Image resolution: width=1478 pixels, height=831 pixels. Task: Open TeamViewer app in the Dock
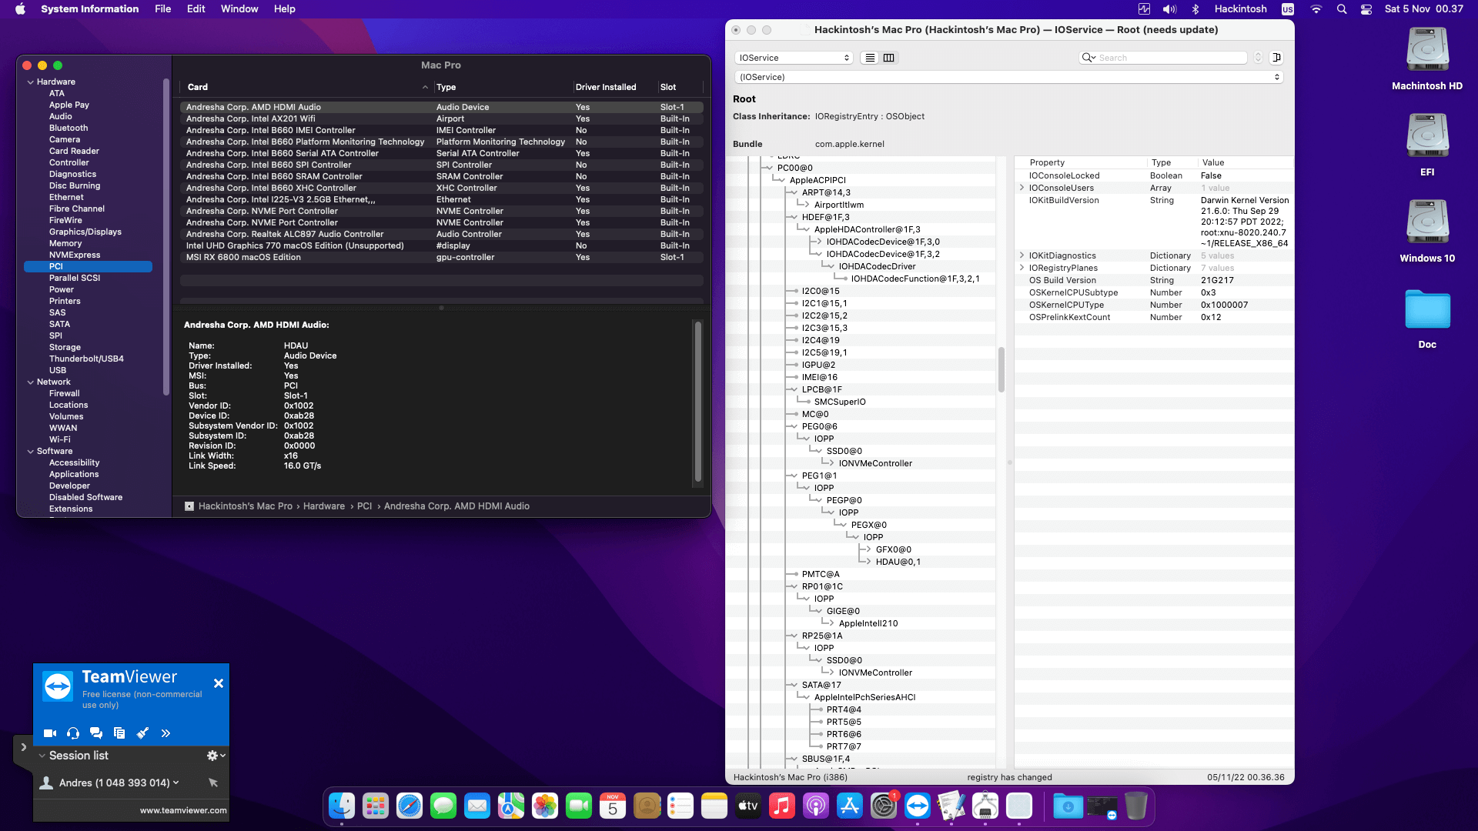918,806
